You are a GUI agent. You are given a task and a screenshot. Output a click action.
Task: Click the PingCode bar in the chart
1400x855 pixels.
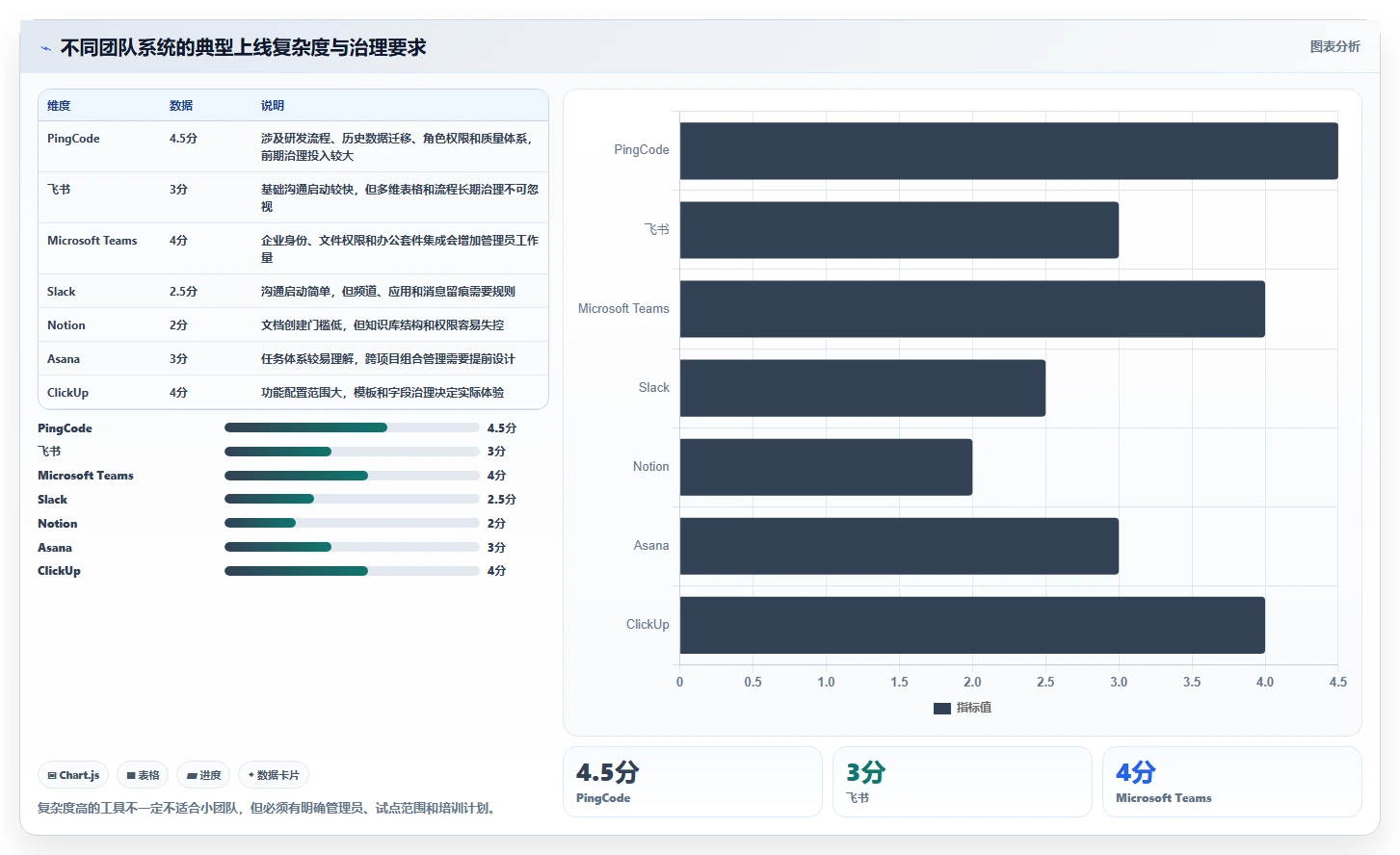click(1009, 150)
